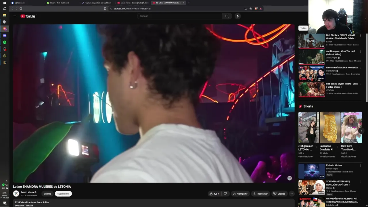Open options for Pulse in Motion video

tap(361, 166)
